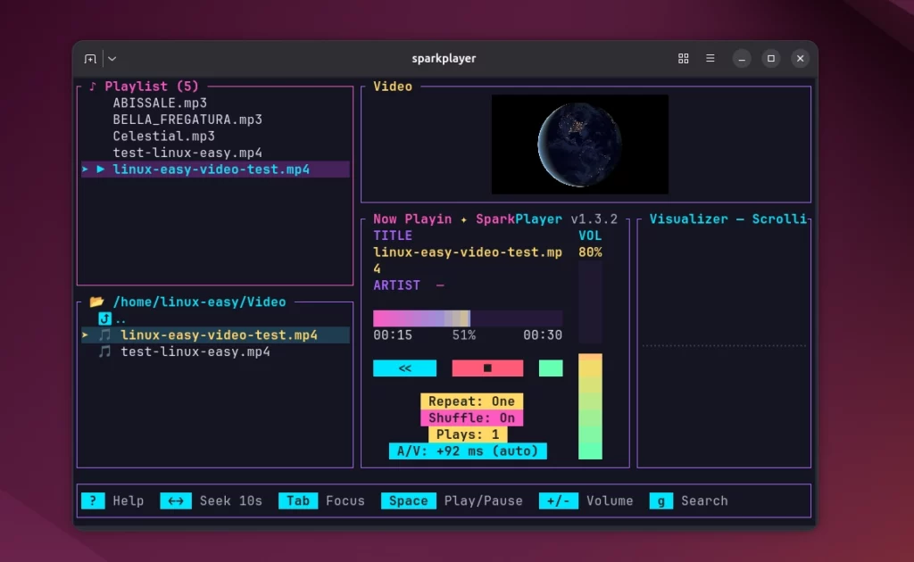This screenshot has width=914, height=562.
Task: Click the Play/Pause label in footer
Action: click(x=483, y=500)
